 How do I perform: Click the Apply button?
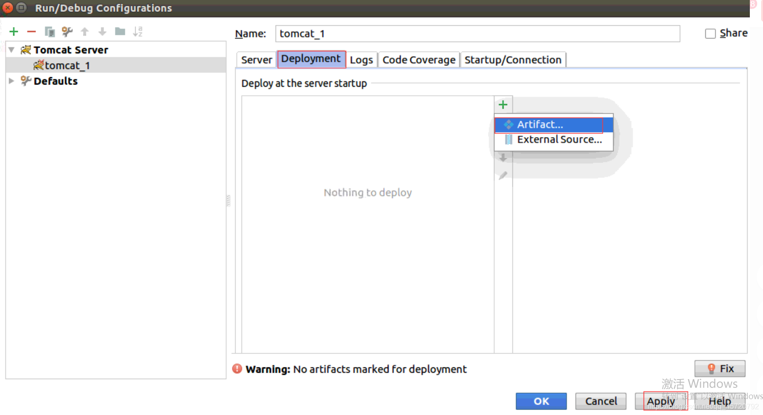coord(661,401)
